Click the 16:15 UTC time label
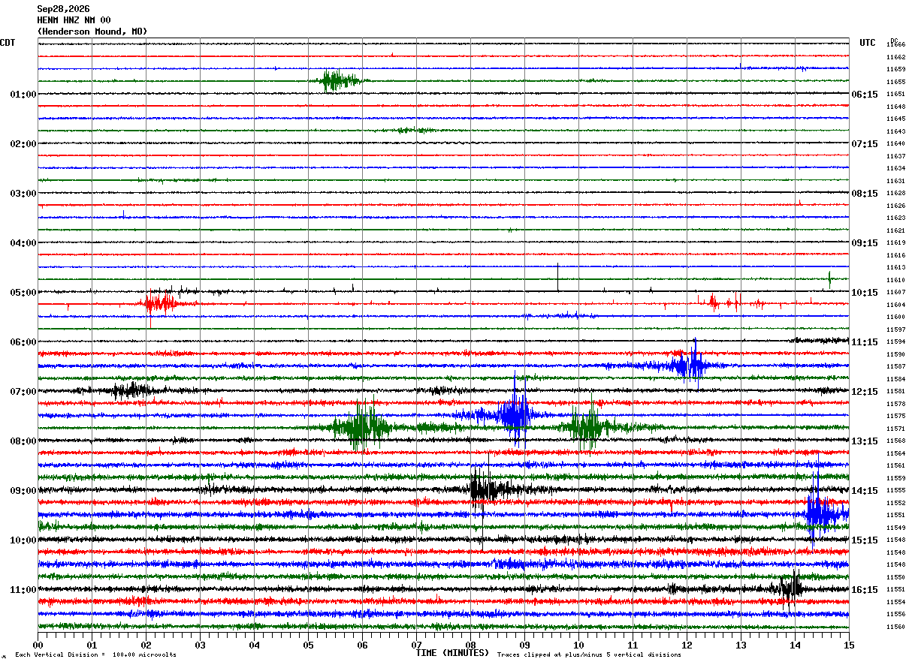The width and height of the screenshot is (909, 665). [x=865, y=590]
